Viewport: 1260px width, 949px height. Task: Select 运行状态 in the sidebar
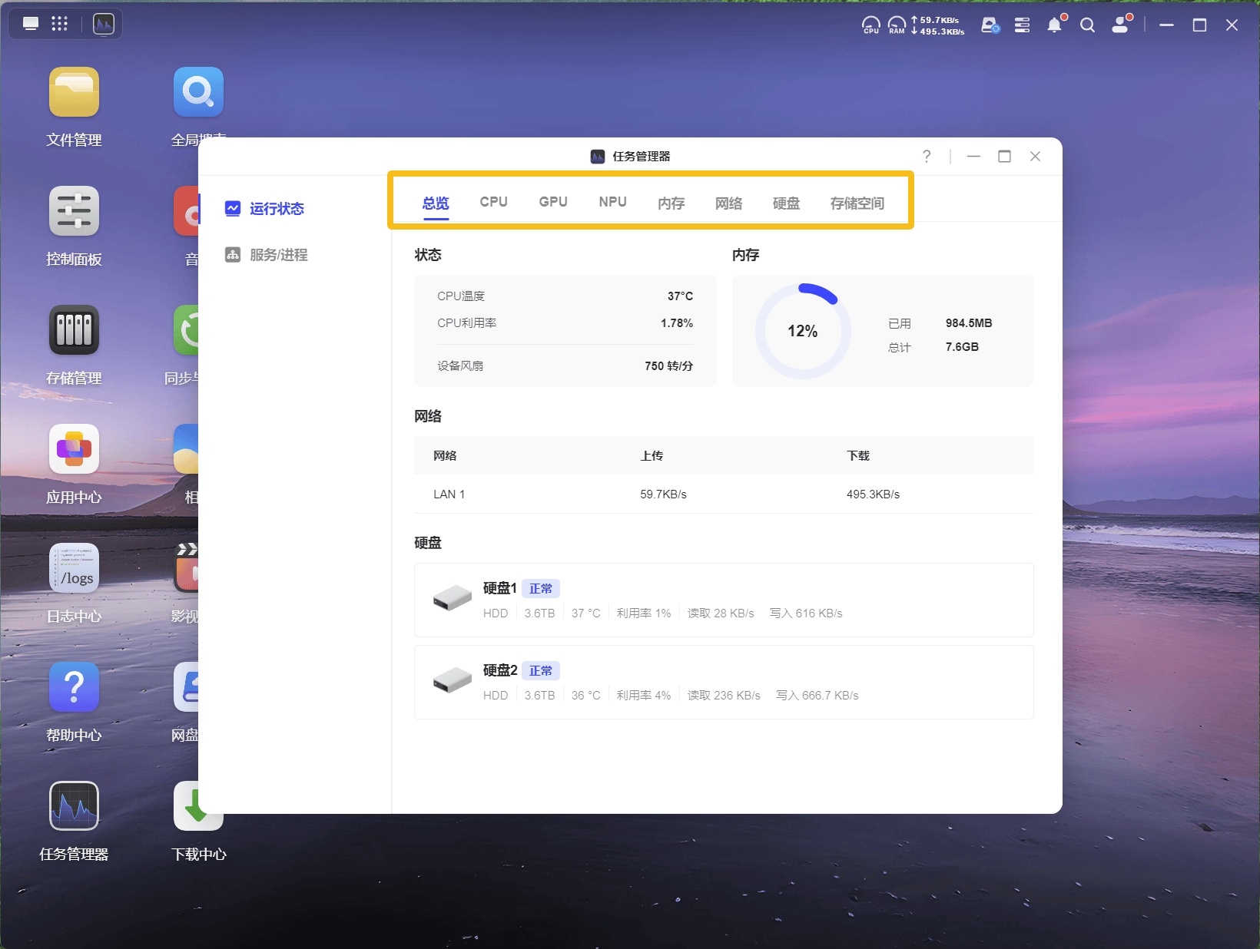pos(264,209)
